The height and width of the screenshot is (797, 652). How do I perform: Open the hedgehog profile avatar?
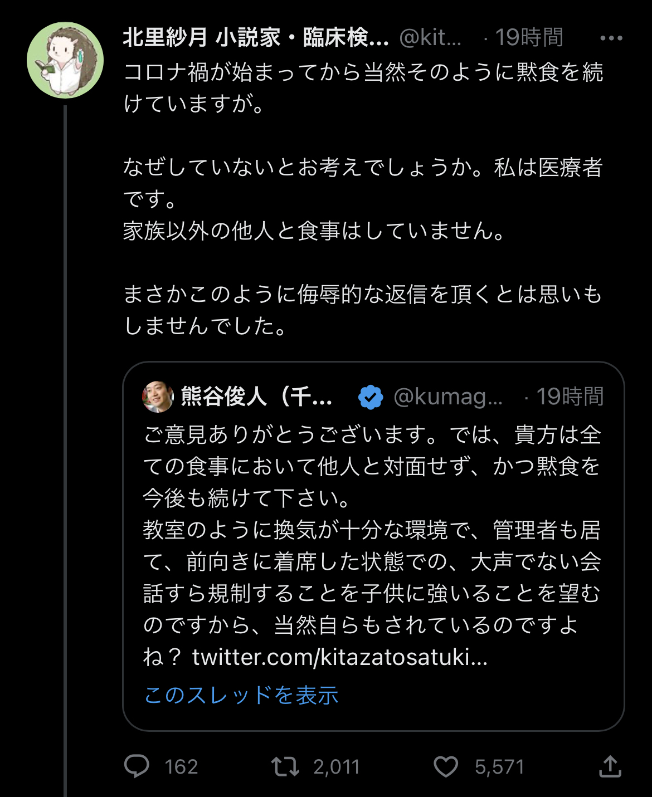point(65,60)
